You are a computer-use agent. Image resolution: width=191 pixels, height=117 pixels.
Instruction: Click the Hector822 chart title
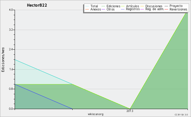[x=37, y=5]
